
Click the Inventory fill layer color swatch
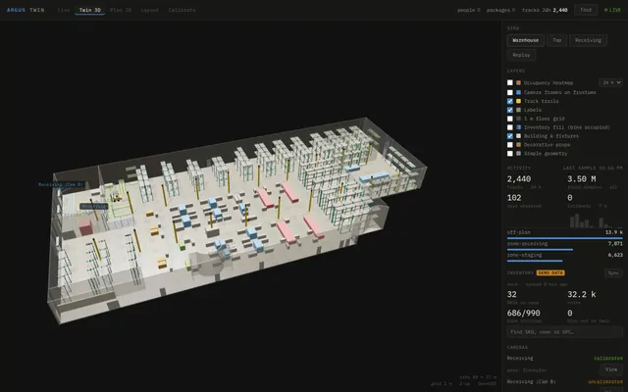point(519,127)
